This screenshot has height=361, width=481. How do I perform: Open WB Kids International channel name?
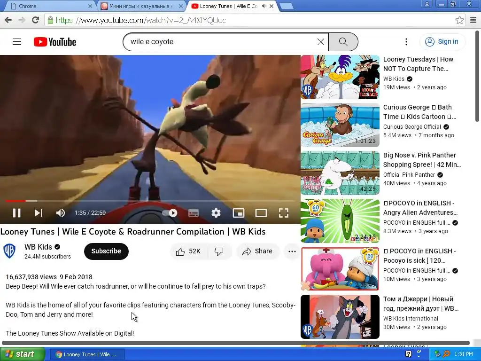pos(411,319)
